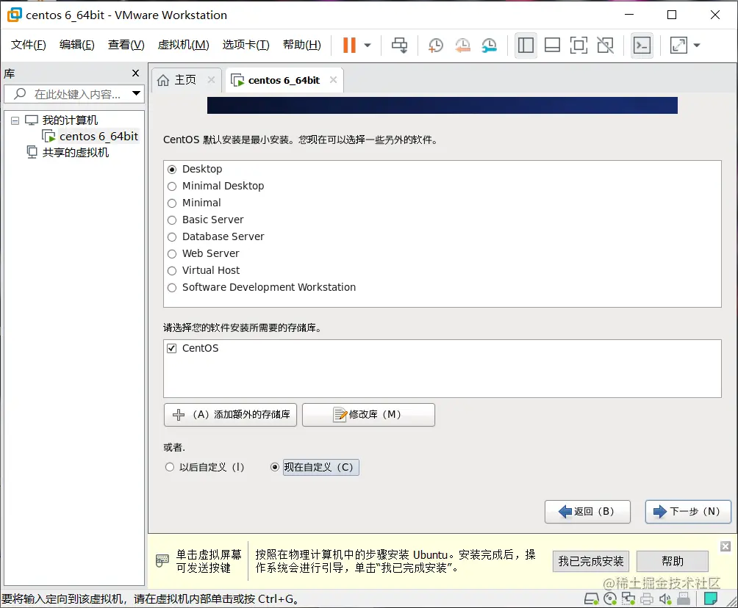This screenshot has width=738, height=608.
Task: Close the centos 6_64bit tab
Action: [333, 80]
